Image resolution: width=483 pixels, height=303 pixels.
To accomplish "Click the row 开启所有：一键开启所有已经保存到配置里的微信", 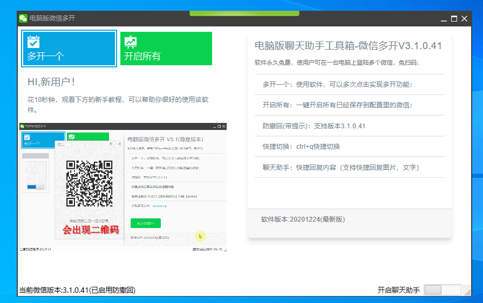I will click(350, 105).
